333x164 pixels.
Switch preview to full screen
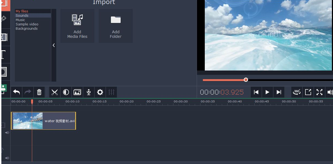tap(319, 92)
